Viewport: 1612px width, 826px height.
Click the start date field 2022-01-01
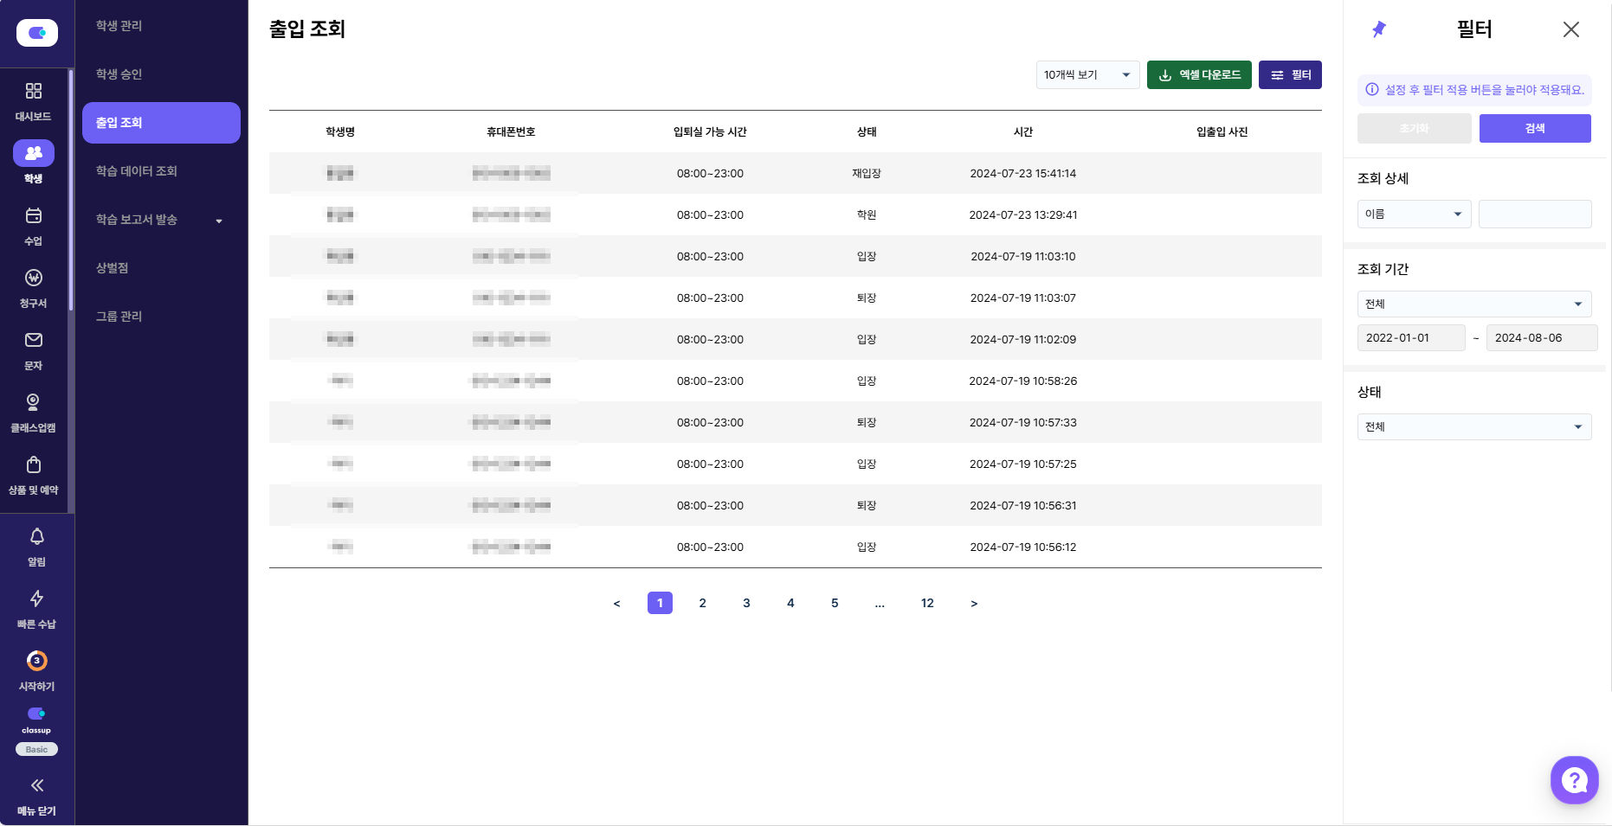pos(1410,338)
